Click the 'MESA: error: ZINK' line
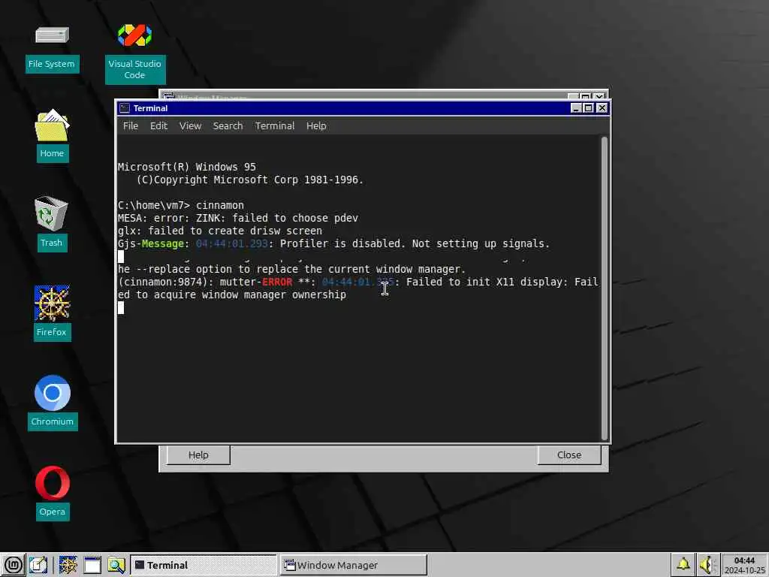This screenshot has width=769, height=577. tap(238, 218)
